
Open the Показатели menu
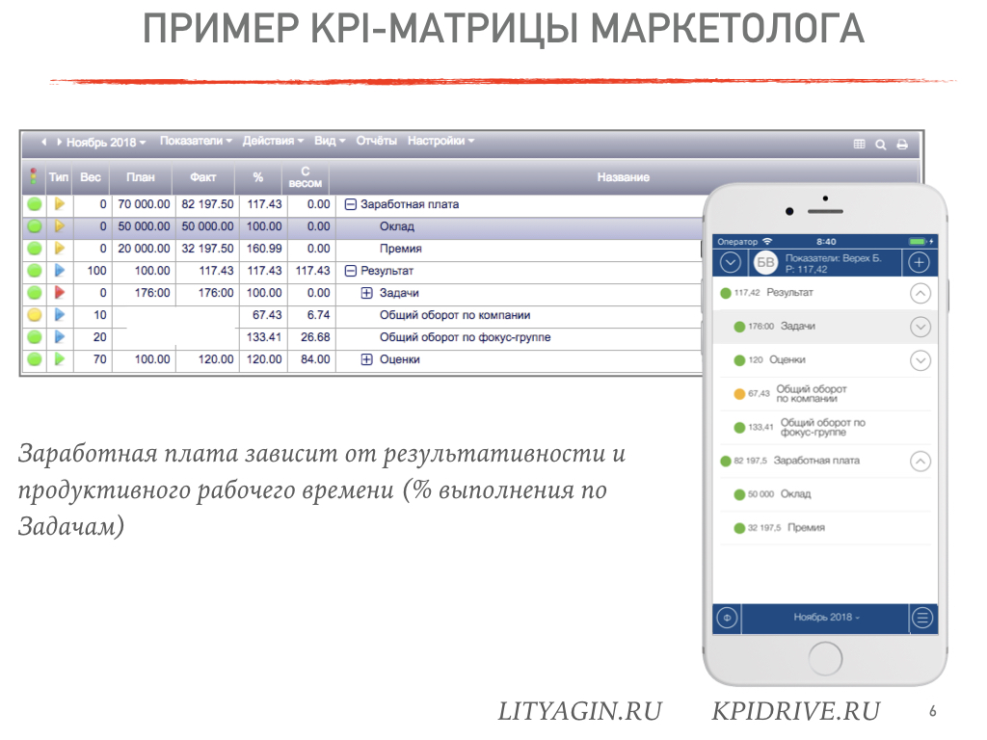pos(196,141)
